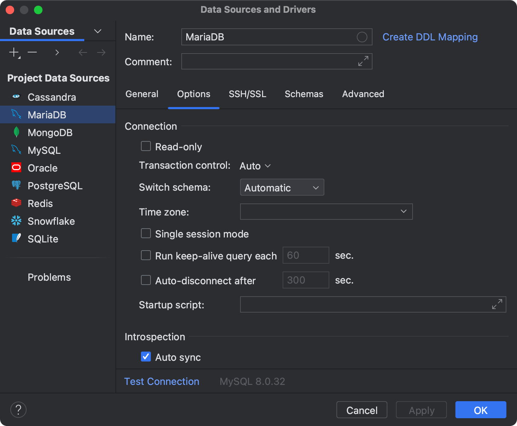517x426 pixels.
Task: Open the help question mark icon
Action: [18, 409]
